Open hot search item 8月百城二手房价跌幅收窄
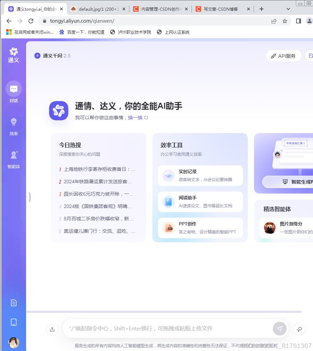Screen dimensions: 313x351 pyautogui.click(x=96, y=219)
